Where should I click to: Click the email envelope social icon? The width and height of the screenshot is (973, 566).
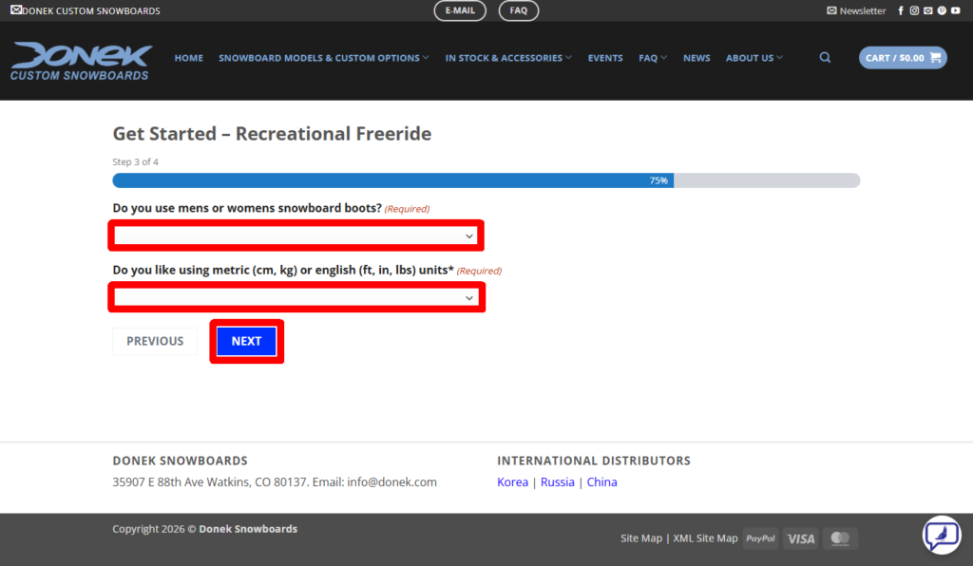click(928, 11)
